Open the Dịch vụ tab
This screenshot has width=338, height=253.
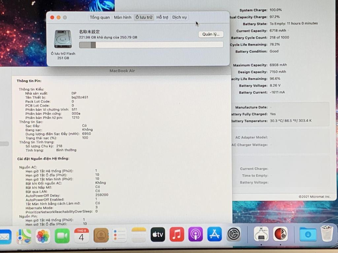click(x=179, y=17)
